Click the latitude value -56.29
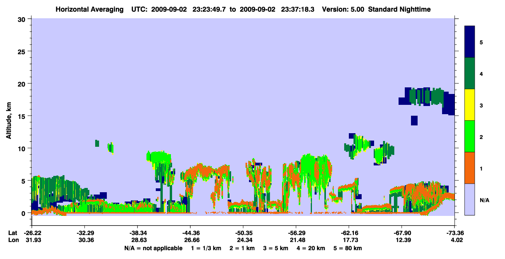This screenshot has height=259, width=505. (296, 233)
